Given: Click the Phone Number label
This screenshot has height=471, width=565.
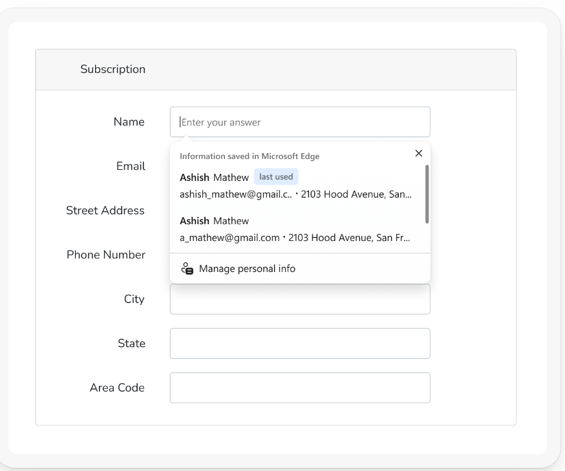Looking at the screenshot, I should pos(106,255).
